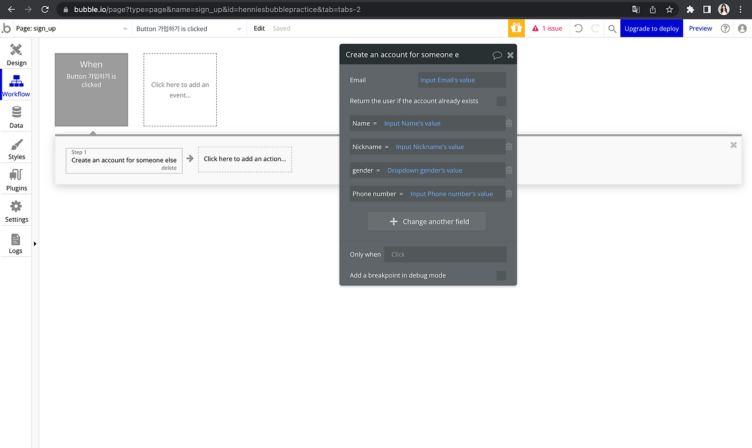This screenshot has height=448, width=752.
Task: View the 1 issue warning
Action: point(547,28)
